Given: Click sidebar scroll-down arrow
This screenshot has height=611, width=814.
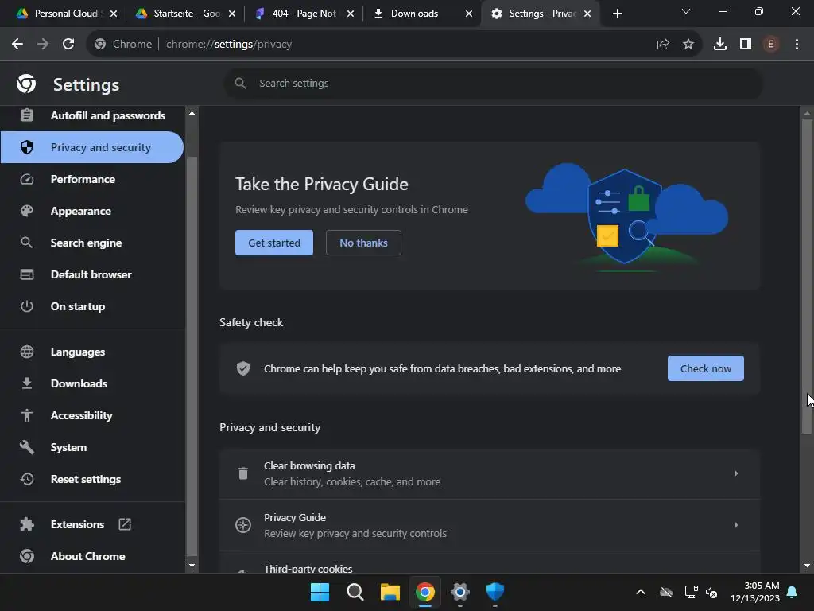Looking at the screenshot, I should 192,566.
